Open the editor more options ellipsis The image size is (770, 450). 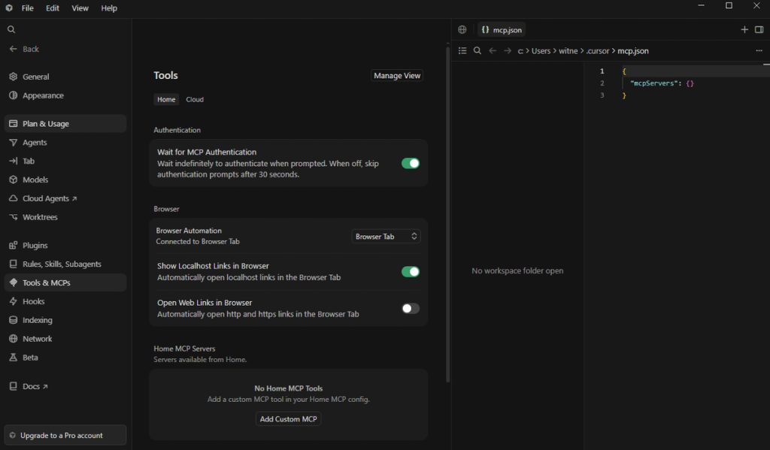(759, 50)
